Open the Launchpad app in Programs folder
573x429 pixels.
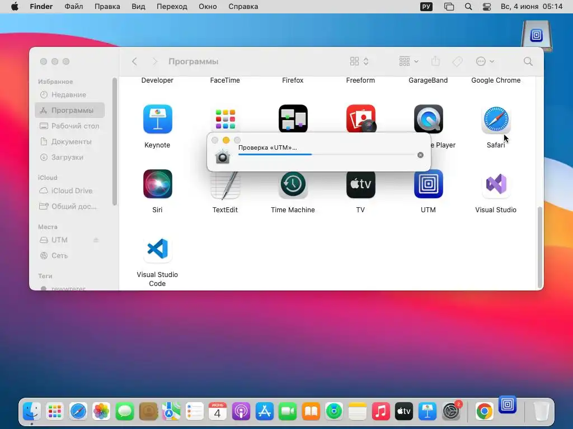click(225, 119)
